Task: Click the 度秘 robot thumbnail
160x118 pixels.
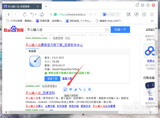Action: pos(149,89)
